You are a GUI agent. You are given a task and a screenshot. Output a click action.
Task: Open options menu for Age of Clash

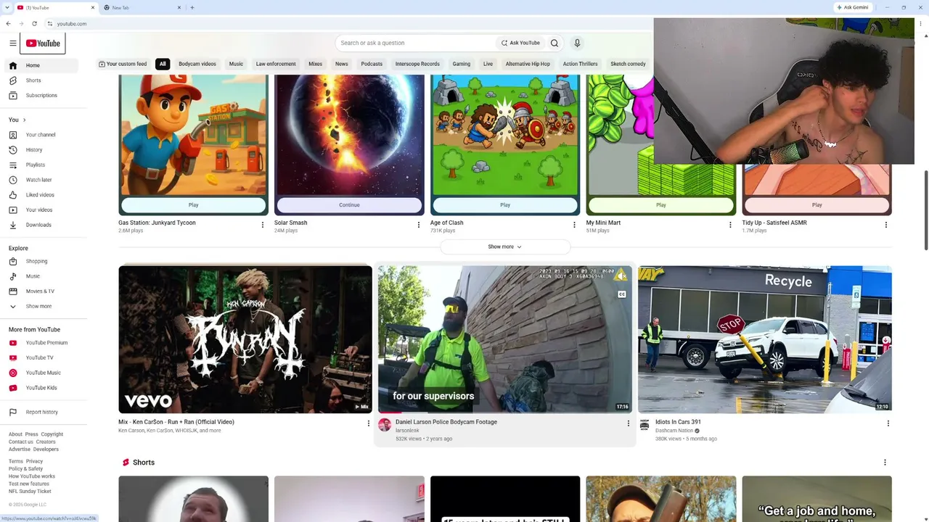574,225
